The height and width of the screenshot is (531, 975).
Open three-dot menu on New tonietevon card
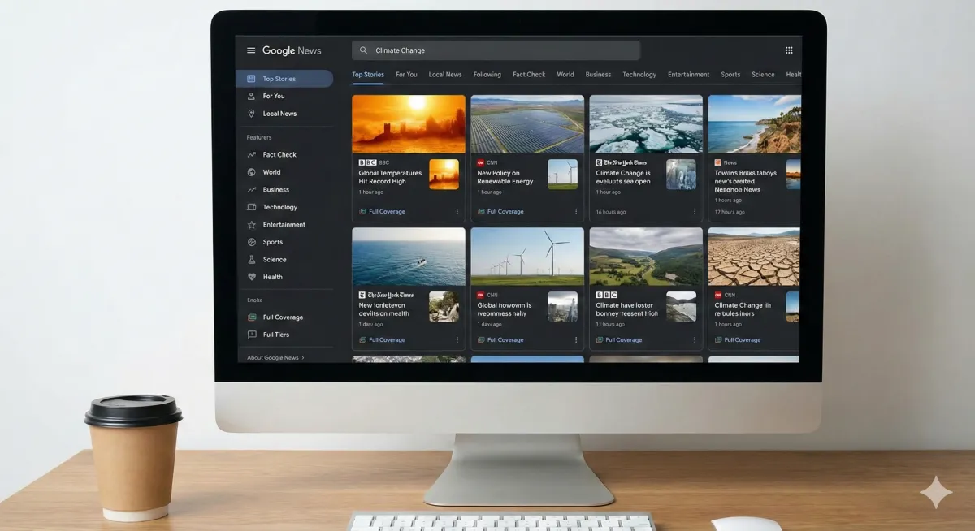(x=457, y=340)
